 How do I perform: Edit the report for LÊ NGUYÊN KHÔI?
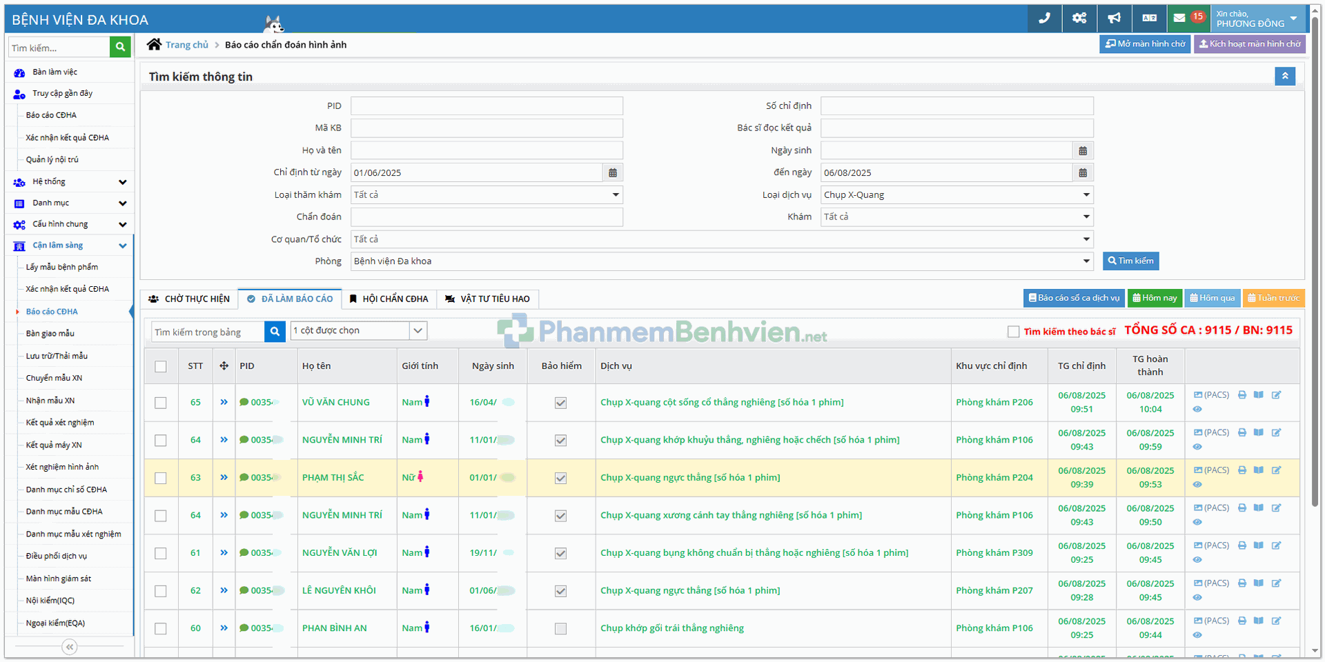pos(1276,583)
